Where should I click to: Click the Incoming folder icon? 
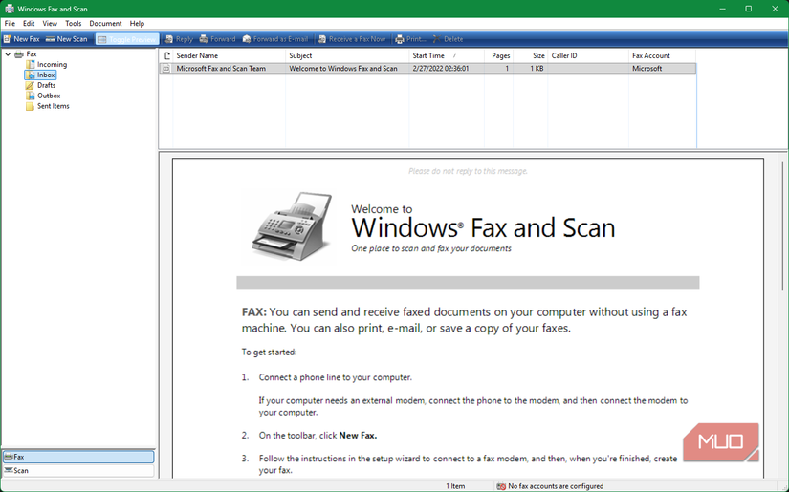coord(31,64)
